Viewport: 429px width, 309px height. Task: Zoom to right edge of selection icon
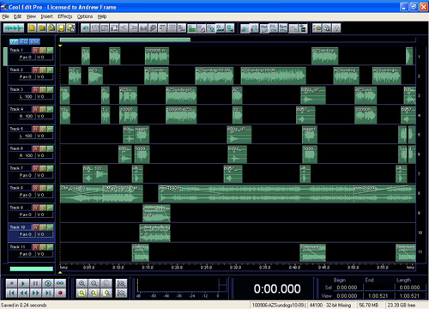[x=106, y=293]
